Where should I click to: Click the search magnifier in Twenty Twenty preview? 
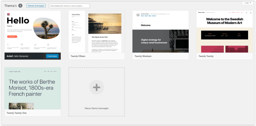coord(251,12)
